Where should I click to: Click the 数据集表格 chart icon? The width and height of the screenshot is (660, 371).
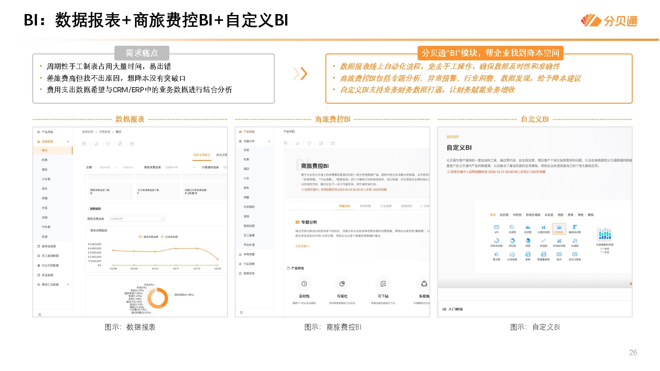[x=544, y=254]
